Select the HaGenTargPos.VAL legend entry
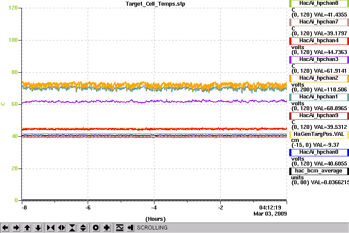This screenshot has height=233, width=349. (x=319, y=135)
